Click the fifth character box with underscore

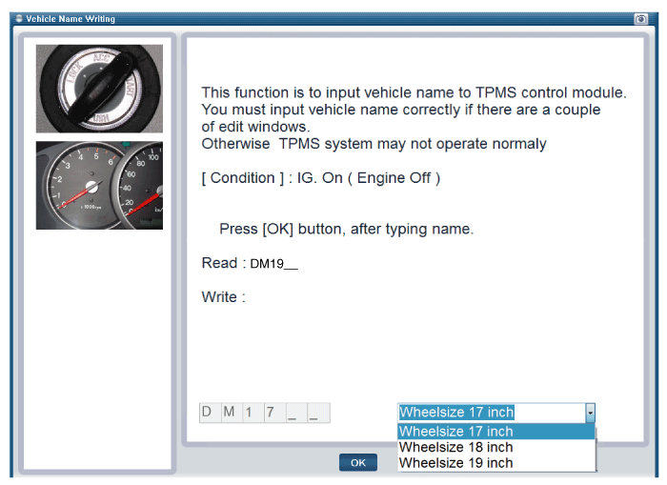pyautogui.click(x=295, y=413)
